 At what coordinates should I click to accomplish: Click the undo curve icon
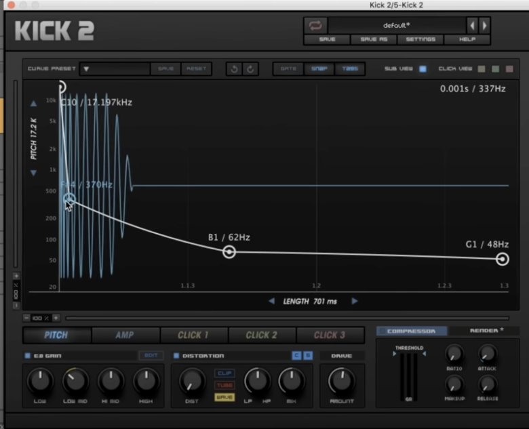[235, 69]
